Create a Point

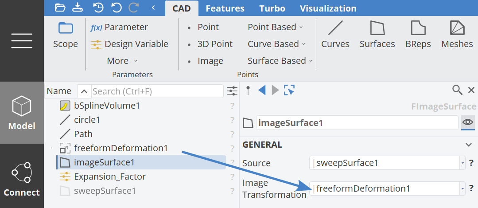[204, 27]
